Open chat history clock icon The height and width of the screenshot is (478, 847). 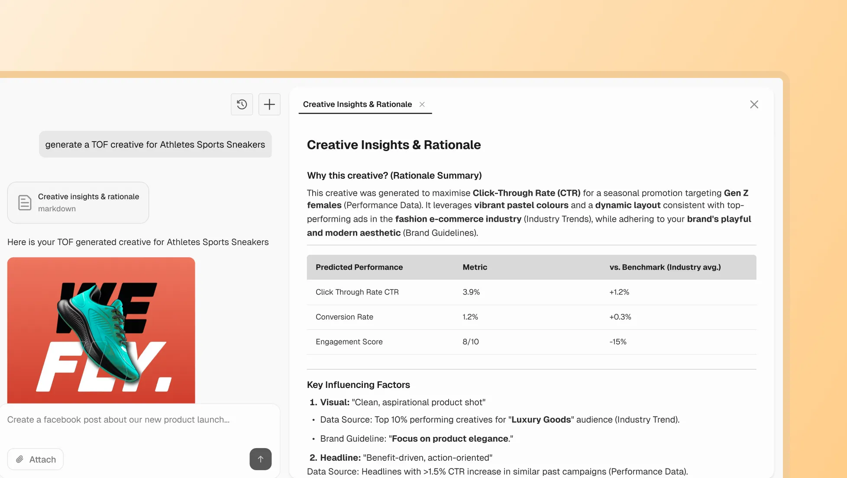click(x=242, y=104)
